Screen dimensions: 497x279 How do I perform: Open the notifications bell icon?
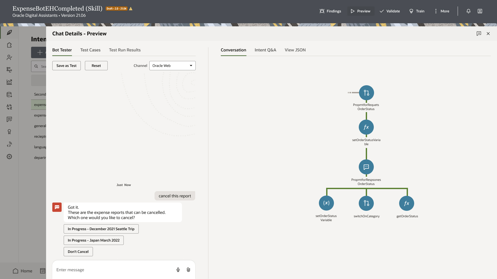coord(469,11)
